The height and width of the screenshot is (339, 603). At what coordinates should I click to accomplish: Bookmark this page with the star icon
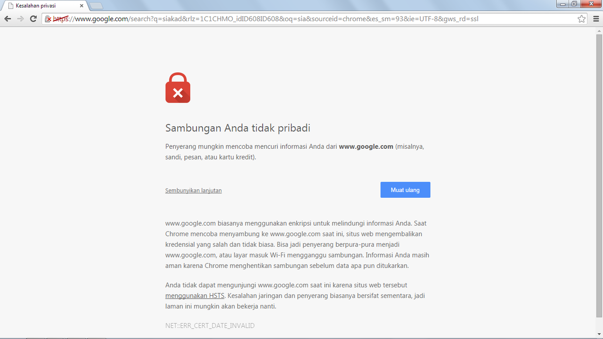[582, 19]
